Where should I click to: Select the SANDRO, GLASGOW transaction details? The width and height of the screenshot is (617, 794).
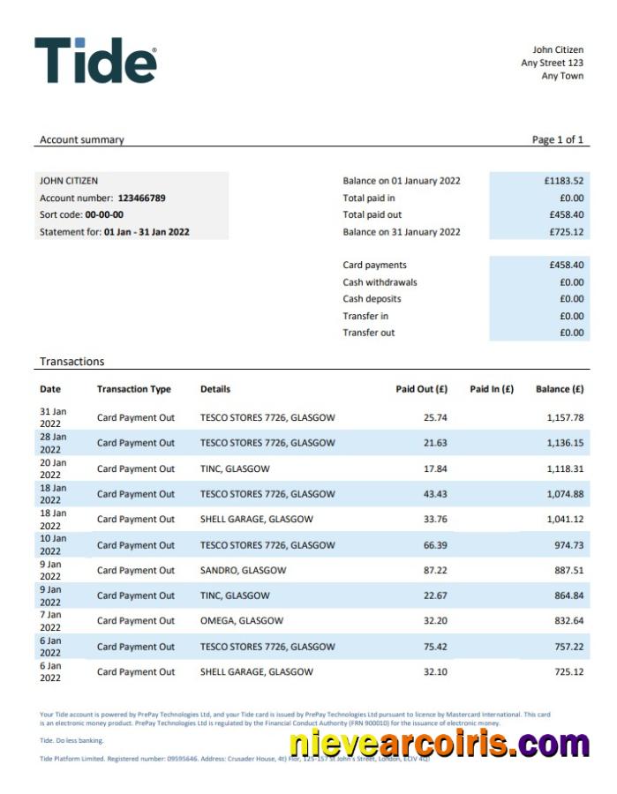point(243,571)
